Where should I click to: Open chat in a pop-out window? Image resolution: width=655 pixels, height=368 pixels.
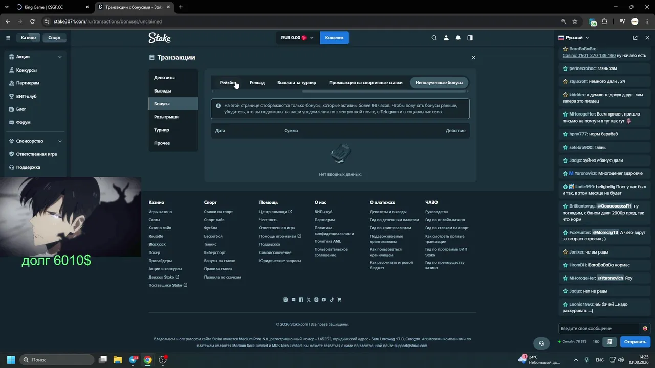coord(635,38)
